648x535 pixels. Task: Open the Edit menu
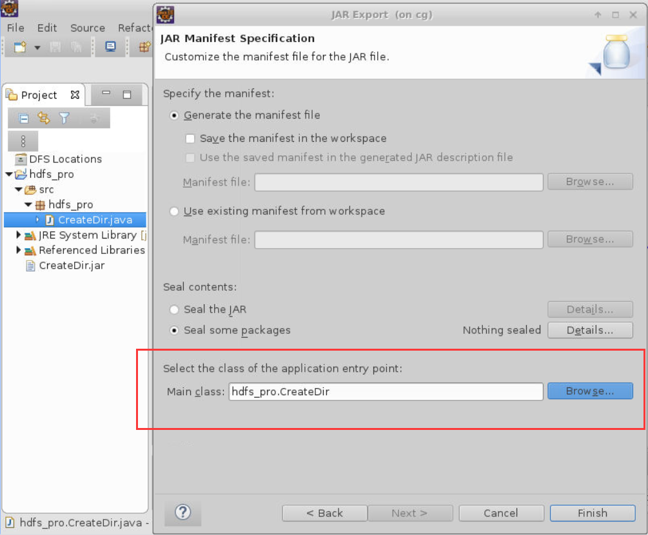coord(46,28)
